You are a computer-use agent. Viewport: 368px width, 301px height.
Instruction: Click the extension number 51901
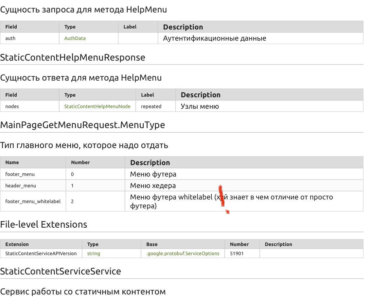click(x=237, y=254)
